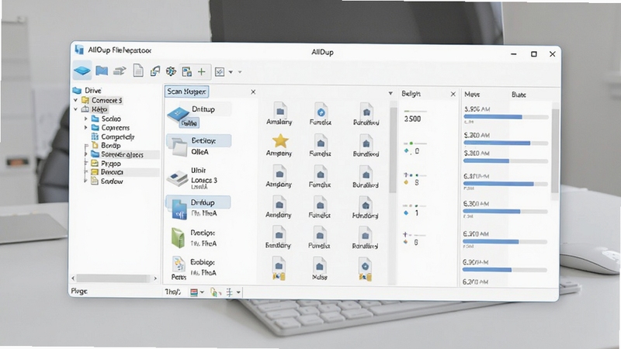The width and height of the screenshot is (621, 349).
Task: Collapse the Kélp tree node
Action: point(75,109)
